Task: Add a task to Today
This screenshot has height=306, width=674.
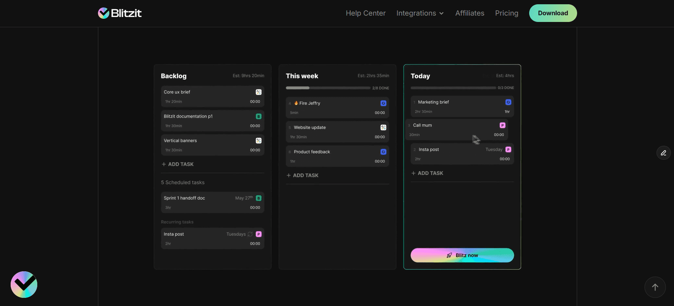Action: click(x=427, y=173)
